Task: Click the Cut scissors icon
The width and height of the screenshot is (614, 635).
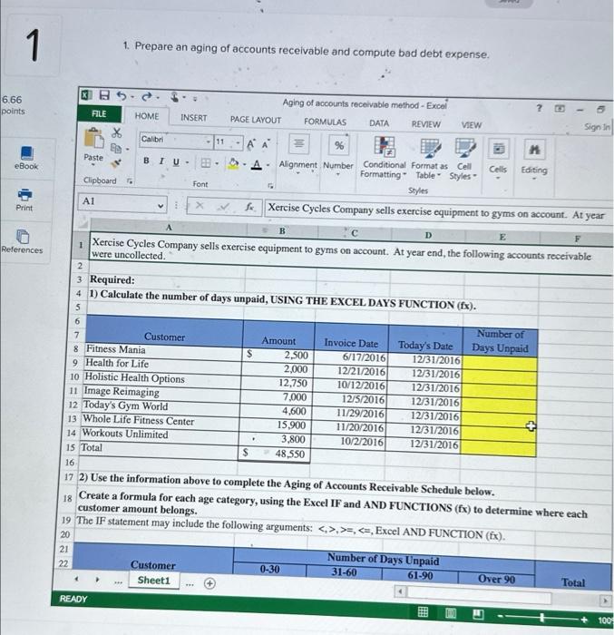Action: (117, 132)
